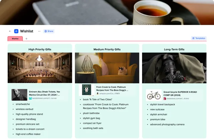The height and width of the screenshot is (140, 214).
Task: Click the concert hall image
Action: tap(40, 68)
